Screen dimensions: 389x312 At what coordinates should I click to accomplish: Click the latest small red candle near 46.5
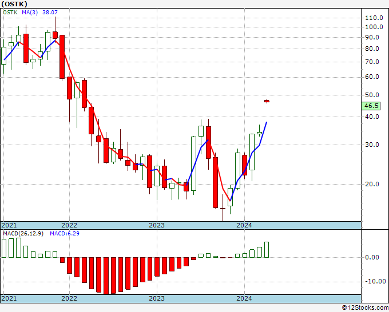[267, 101]
